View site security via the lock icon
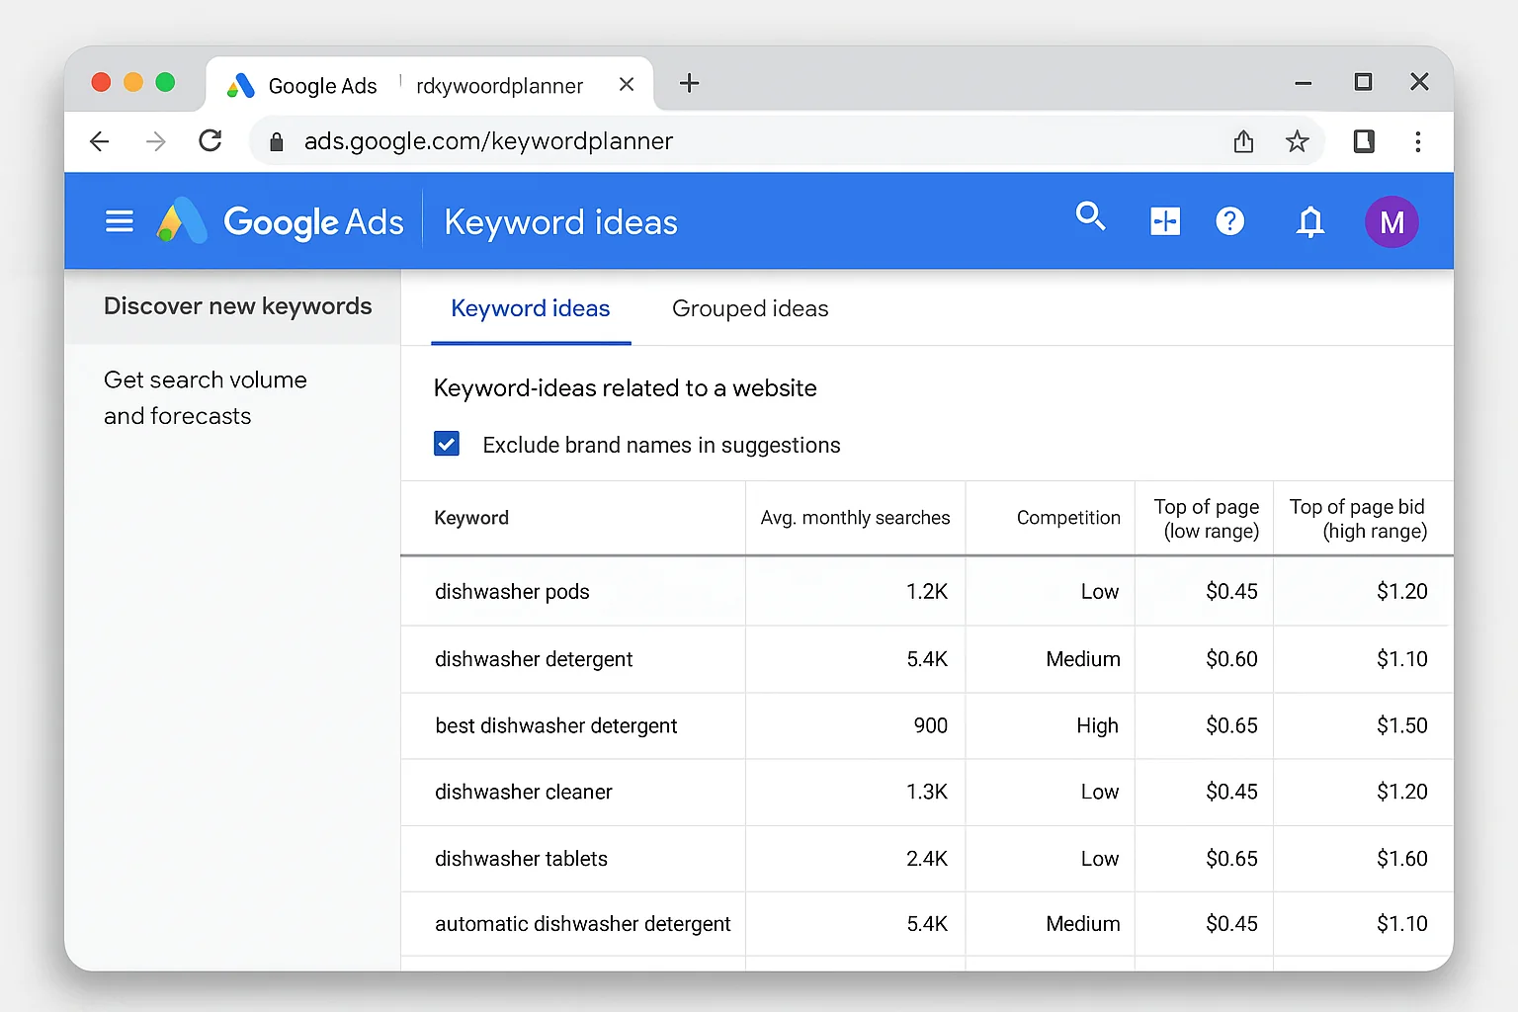The image size is (1518, 1012). (x=275, y=140)
